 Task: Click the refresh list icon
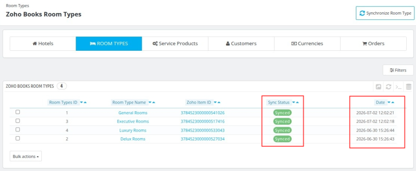(x=388, y=87)
